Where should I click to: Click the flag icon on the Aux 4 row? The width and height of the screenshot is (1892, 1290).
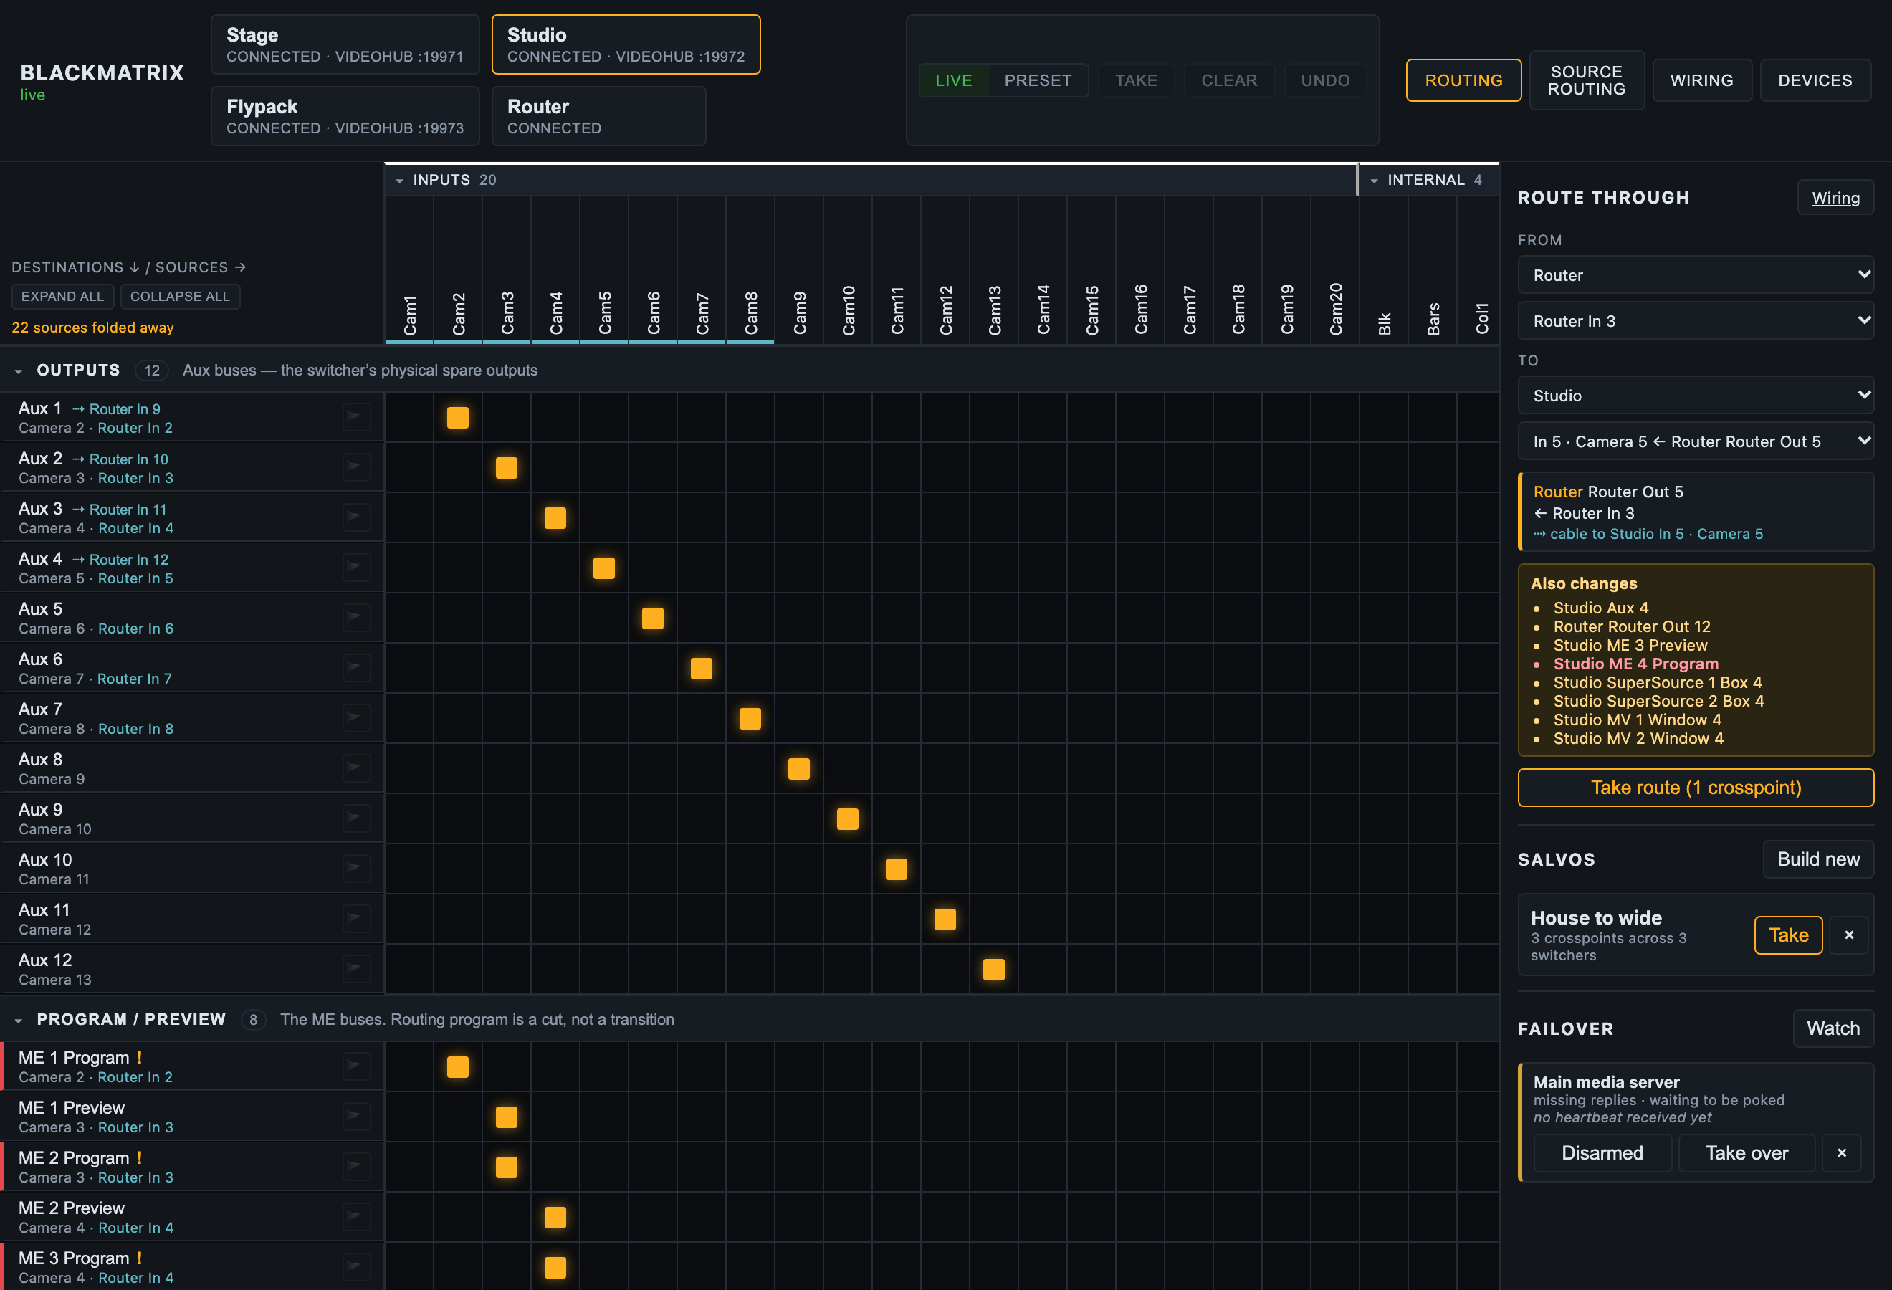355,568
